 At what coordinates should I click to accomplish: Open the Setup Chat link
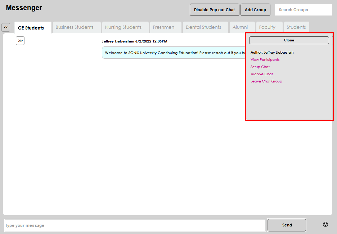(260, 67)
